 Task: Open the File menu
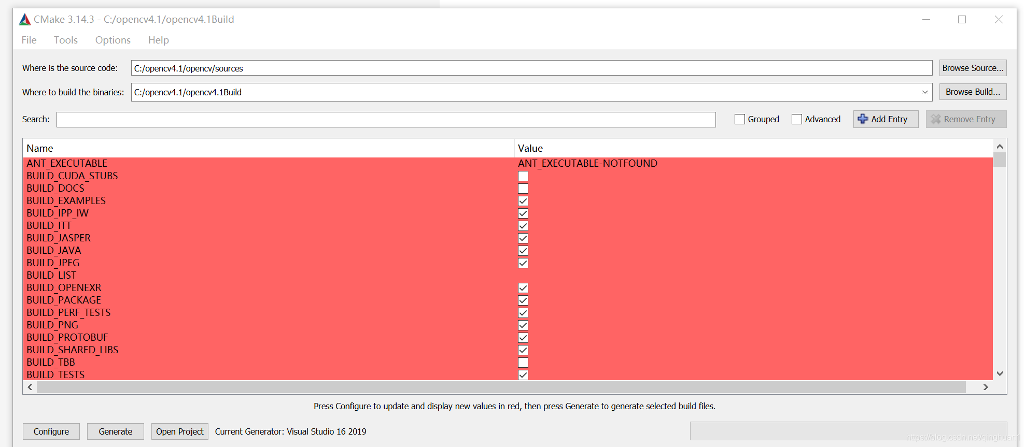coord(29,40)
